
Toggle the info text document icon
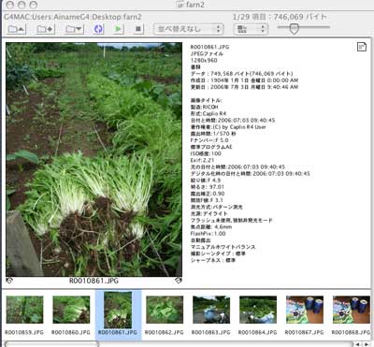(362, 47)
